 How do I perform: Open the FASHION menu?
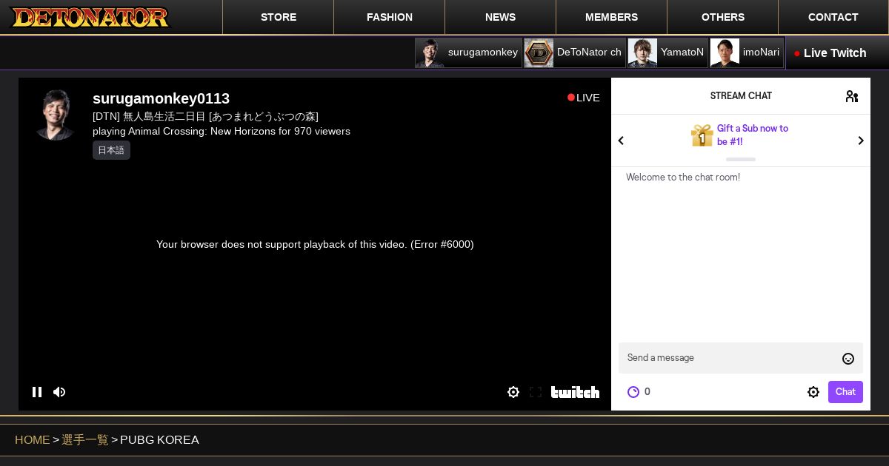tap(390, 17)
